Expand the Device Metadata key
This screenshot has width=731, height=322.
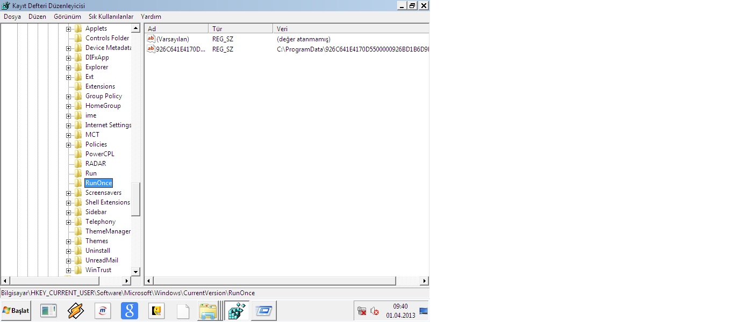pyautogui.click(x=69, y=48)
